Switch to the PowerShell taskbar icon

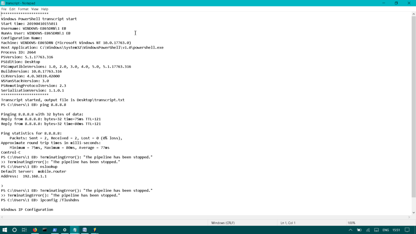tap(55, 230)
